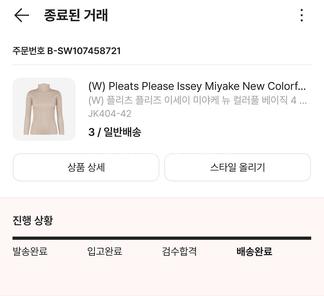Viewport: 324px width, 296px height.
Task: Select the 입고완료 progress step
Action: (x=105, y=251)
